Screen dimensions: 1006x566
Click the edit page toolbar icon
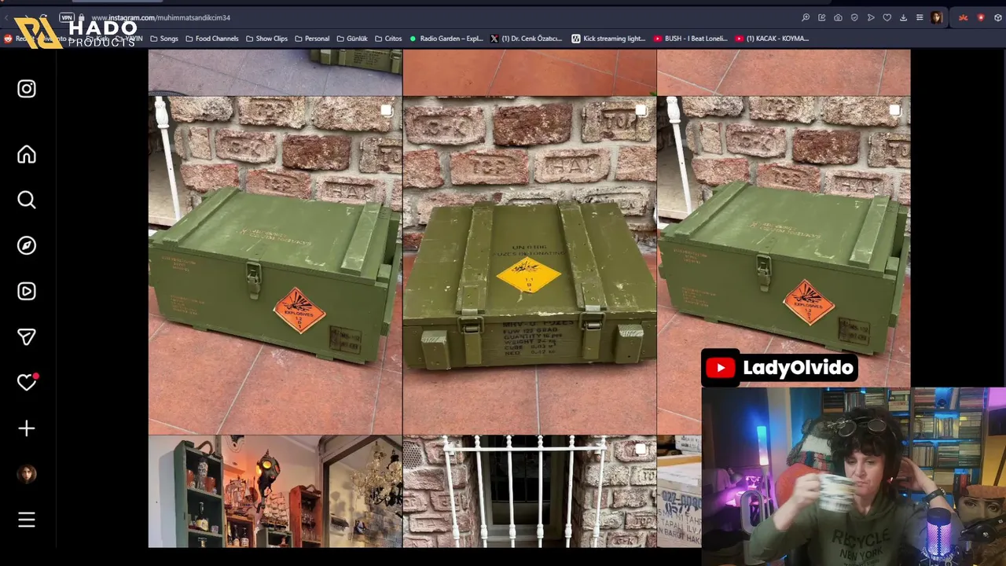pyautogui.click(x=822, y=17)
